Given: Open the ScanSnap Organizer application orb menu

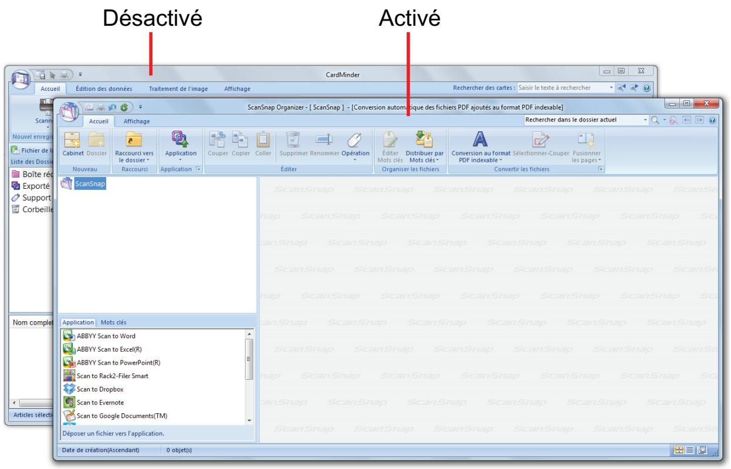Looking at the screenshot, I should pos(69,113).
